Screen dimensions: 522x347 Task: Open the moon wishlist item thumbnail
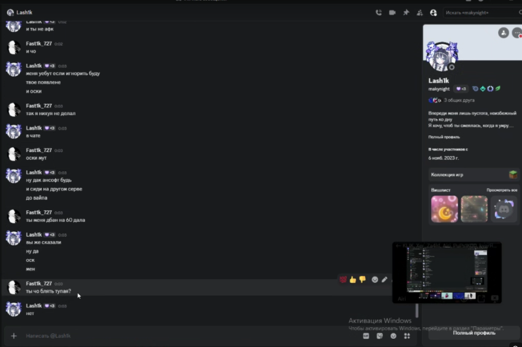click(444, 209)
